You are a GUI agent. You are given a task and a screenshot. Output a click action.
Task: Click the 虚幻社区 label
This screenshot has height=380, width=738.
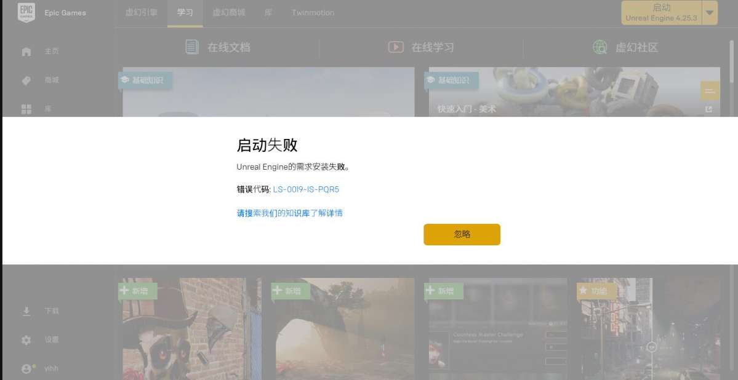click(636, 47)
